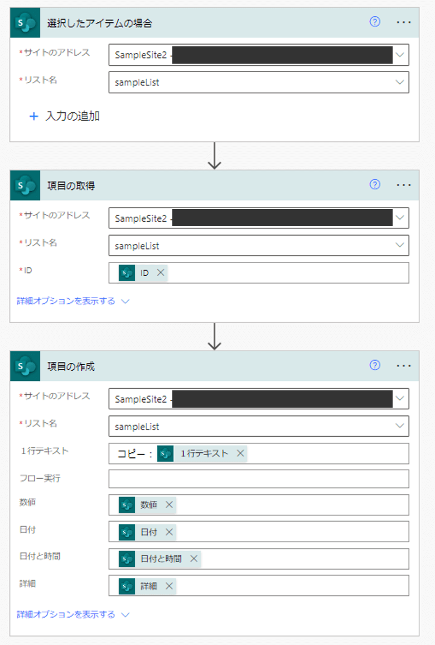Open the ellipsis menu of 選択したアイテムの場合
The width and height of the screenshot is (435, 645).
coord(404,22)
